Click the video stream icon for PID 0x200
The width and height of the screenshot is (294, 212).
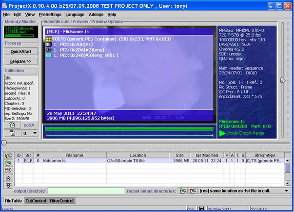pos(49,44)
